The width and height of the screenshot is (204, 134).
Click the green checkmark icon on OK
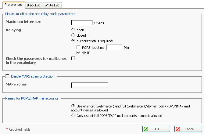(x=146, y=129)
